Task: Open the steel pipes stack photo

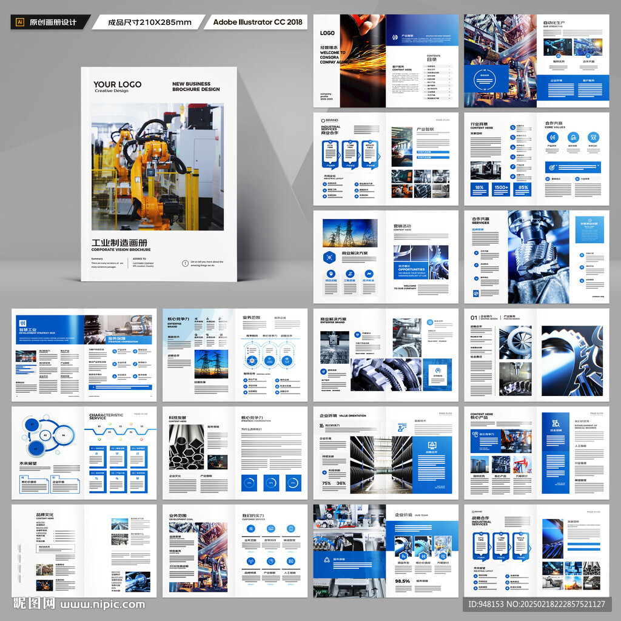Action: coord(187,447)
